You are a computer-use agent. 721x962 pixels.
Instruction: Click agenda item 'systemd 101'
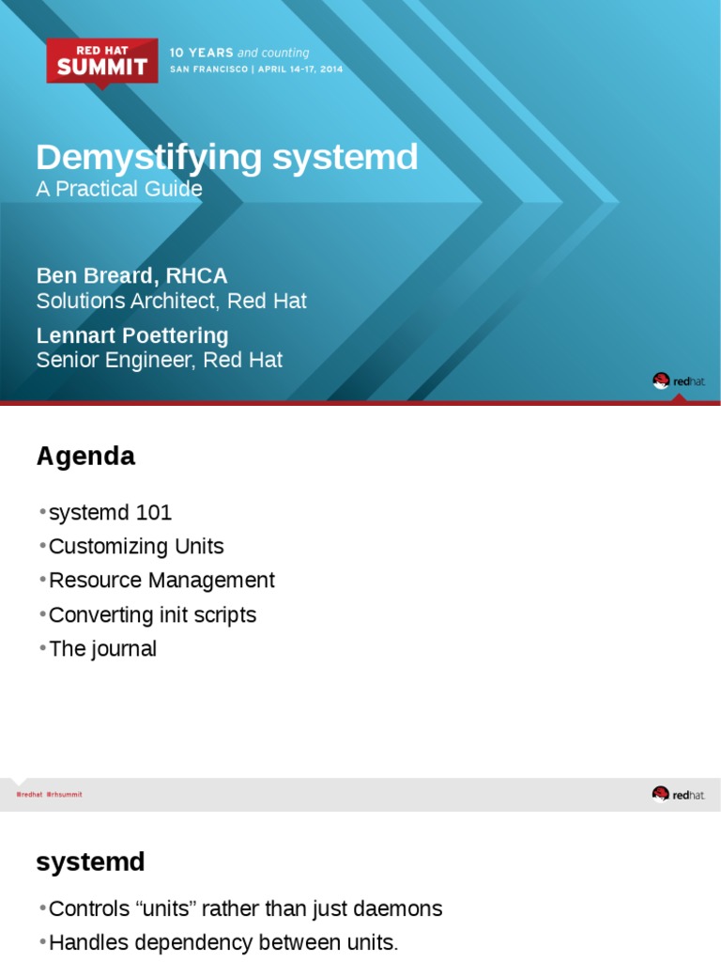(x=111, y=512)
